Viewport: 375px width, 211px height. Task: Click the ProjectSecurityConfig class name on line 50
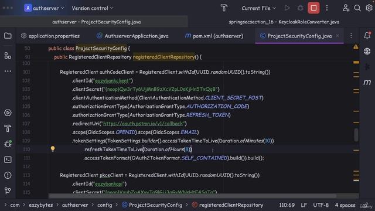click(x=101, y=48)
